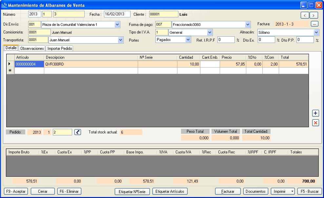Click the Facturar button
This screenshot has height=198, width=324.
(x=228, y=191)
